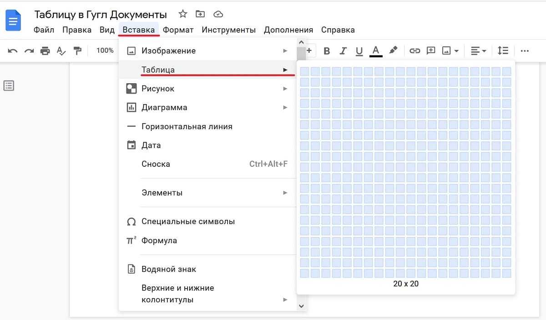Open the document outline icon

coord(9,85)
